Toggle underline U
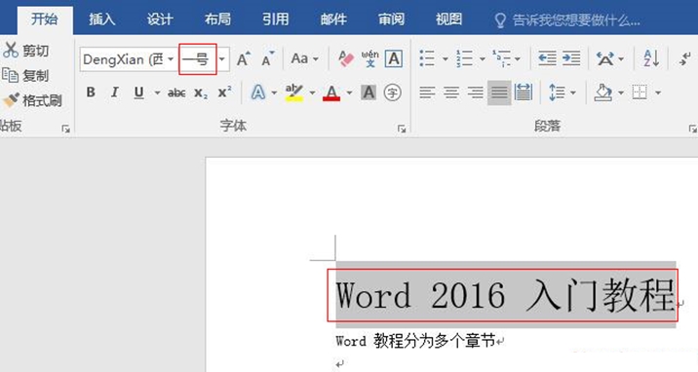The image size is (698, 372). [x=138, y=93]
